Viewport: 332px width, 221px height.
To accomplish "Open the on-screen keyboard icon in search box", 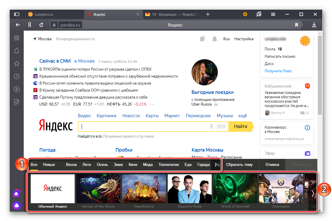I will (221, 127).
